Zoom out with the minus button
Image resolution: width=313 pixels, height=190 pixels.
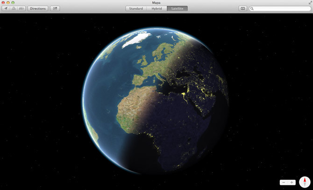click(x=284, y=183)
